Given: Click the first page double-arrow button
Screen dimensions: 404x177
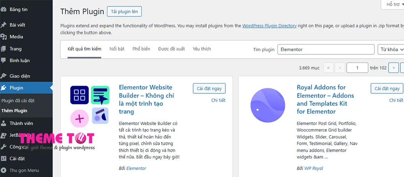Looking at the screenshot, I should [x=328, y=68].
